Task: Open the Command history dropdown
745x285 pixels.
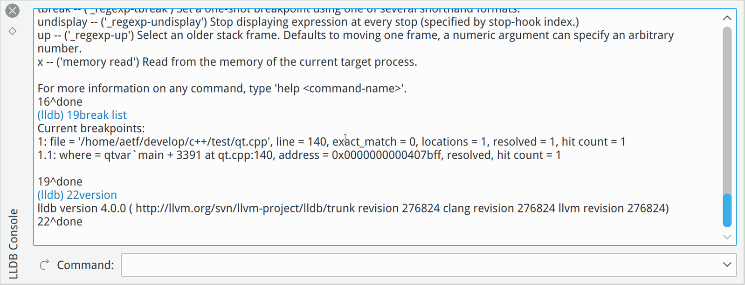Action: click(727, 265)
